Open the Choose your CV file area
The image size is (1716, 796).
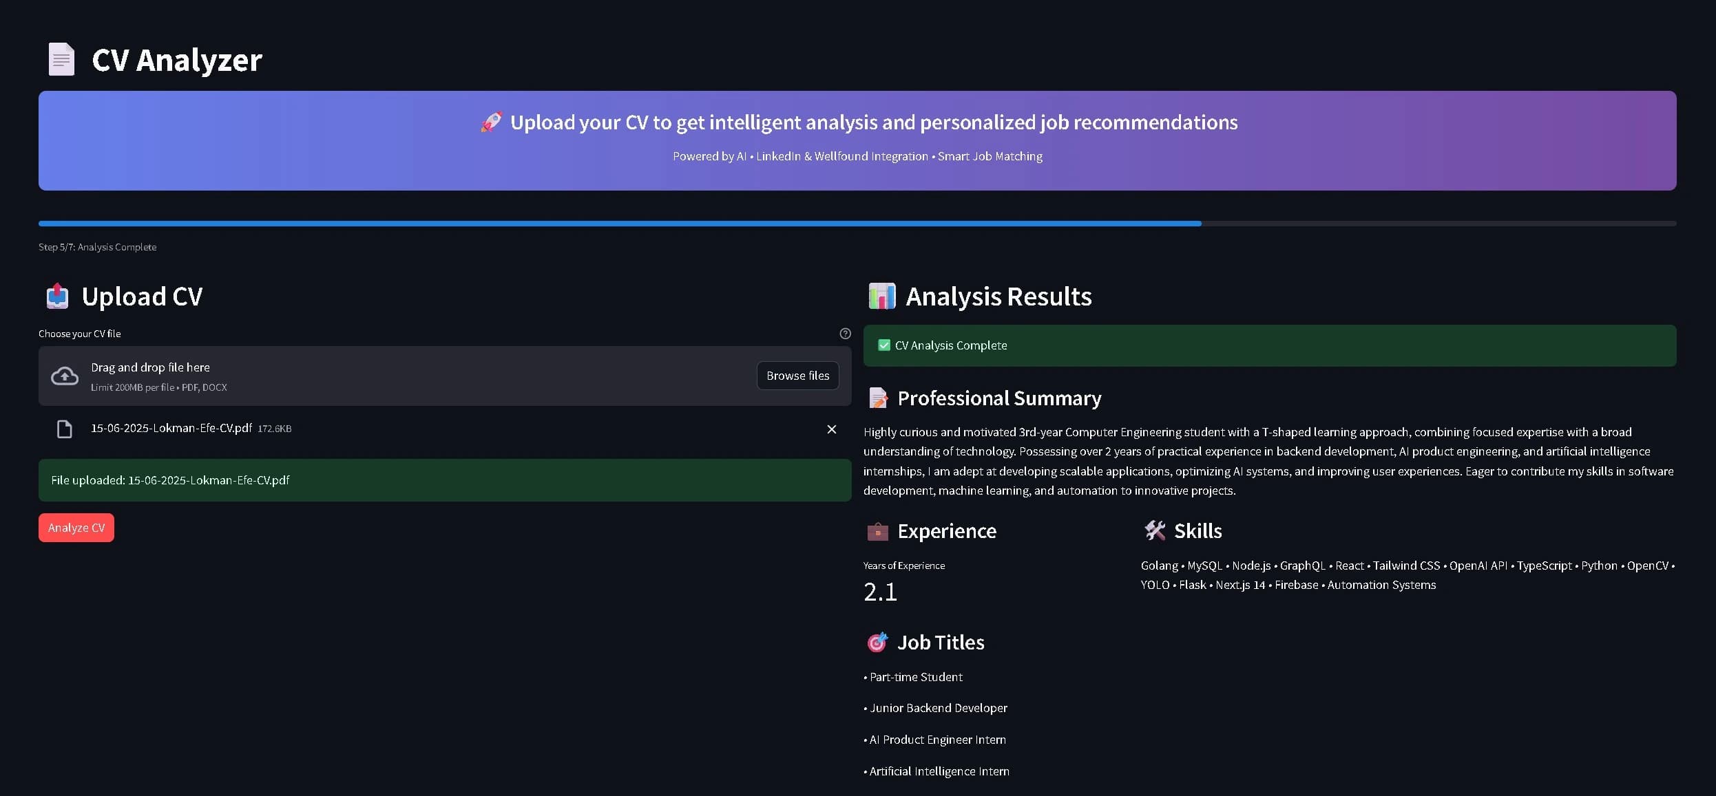(x=81, y=334)
